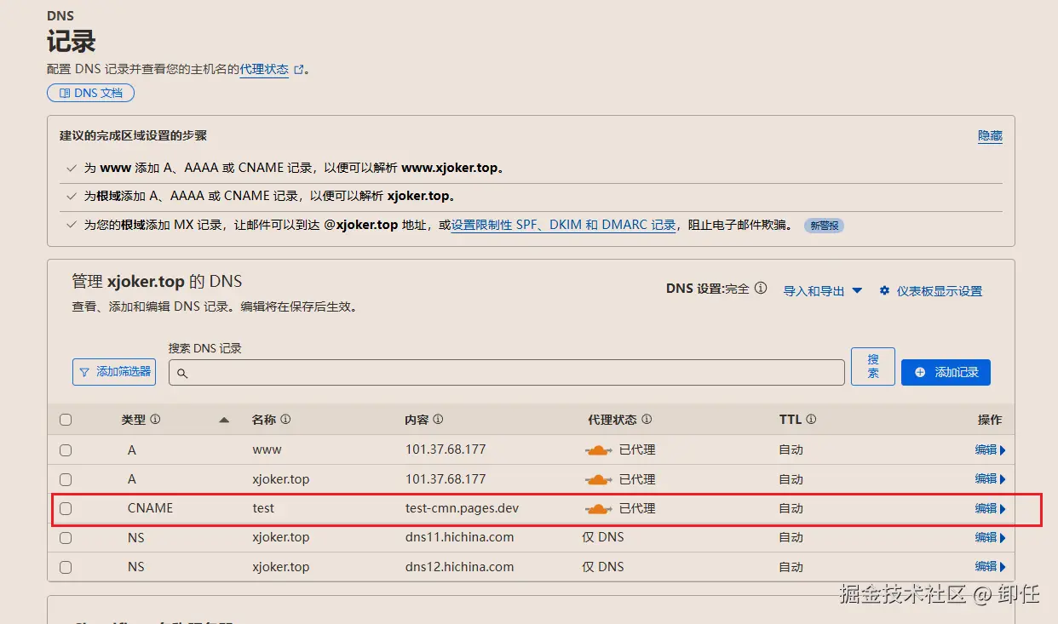Open the 导入和导出 dropdown
This screenshot has width=1058, height=624.
[823, 291]
